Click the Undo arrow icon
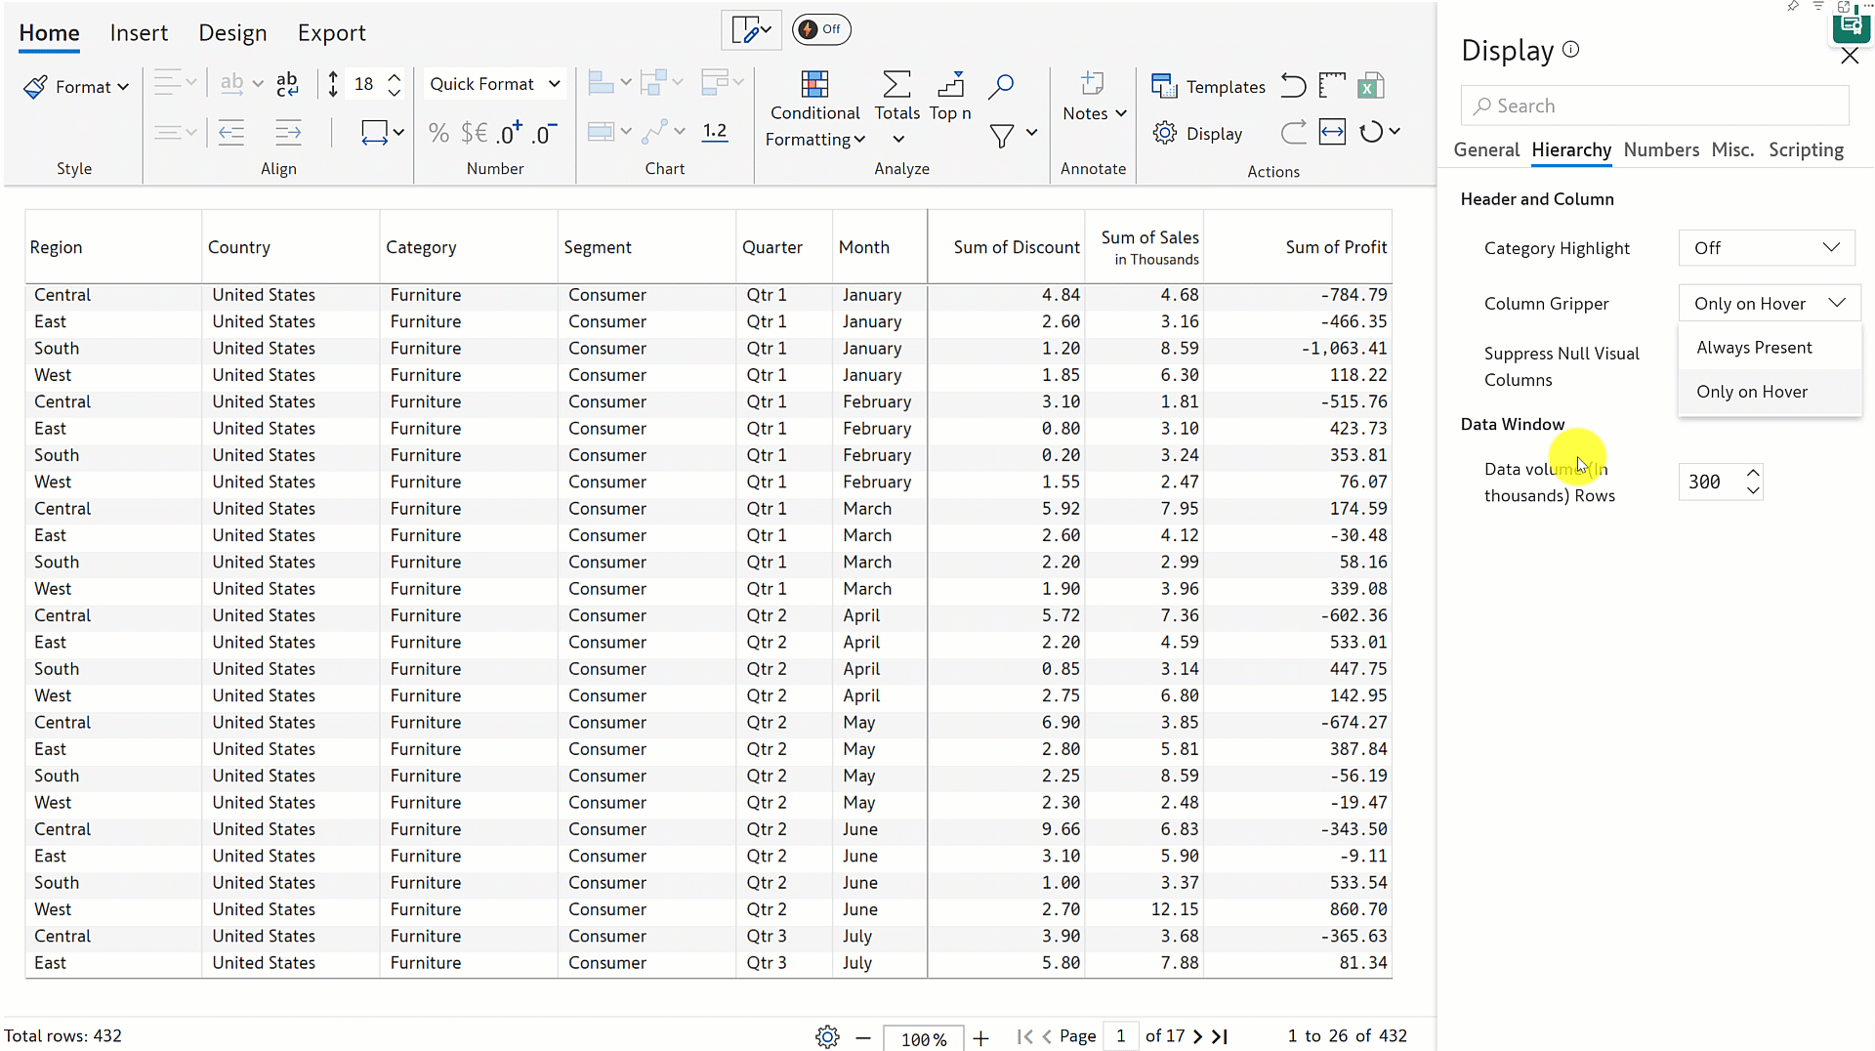 coord(1293,86)
